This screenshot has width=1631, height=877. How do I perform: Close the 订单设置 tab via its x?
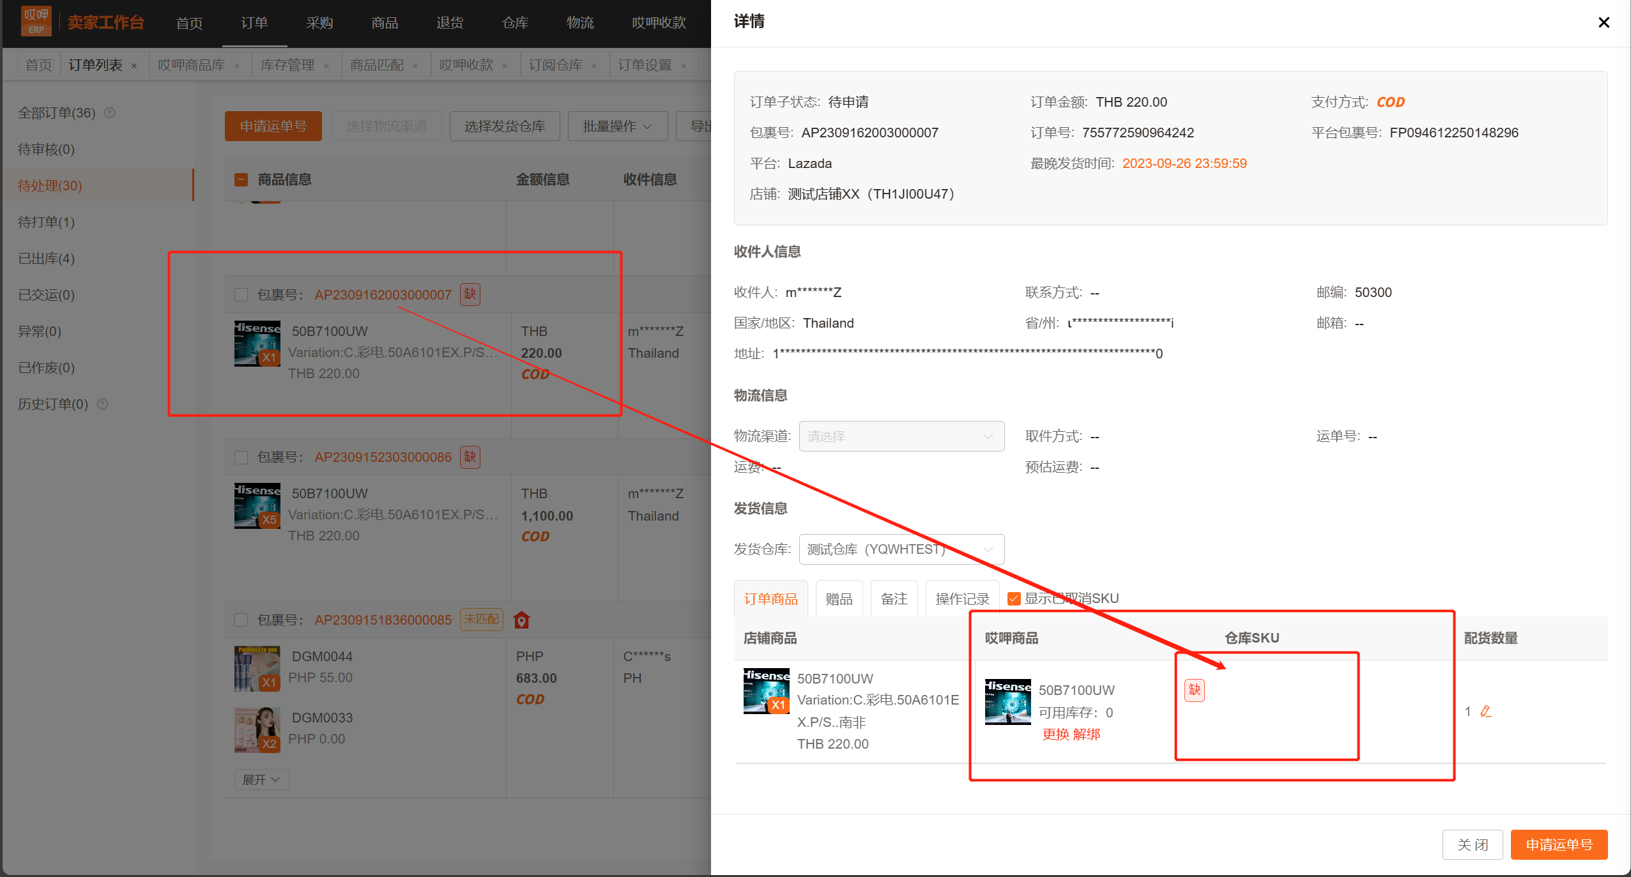[684, 66]
